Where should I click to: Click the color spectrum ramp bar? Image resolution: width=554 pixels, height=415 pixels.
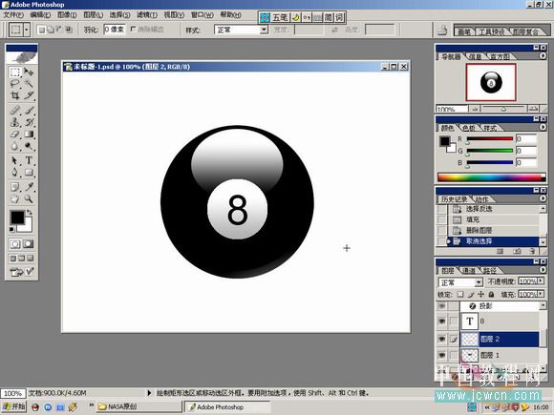point(491,177)
